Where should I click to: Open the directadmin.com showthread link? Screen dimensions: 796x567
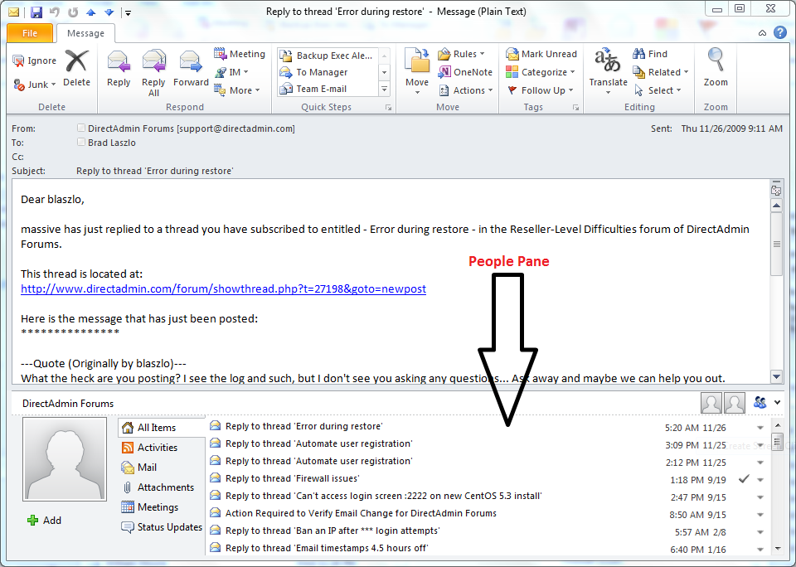coord(223,288)
